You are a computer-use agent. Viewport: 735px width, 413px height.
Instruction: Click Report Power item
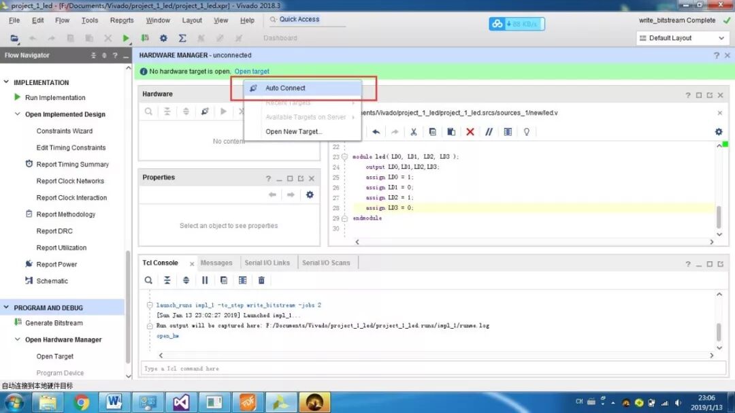click(56, 265)
